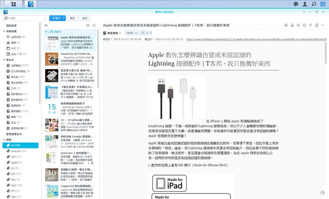Select the next 7 days (0) item

click(16, 54)
